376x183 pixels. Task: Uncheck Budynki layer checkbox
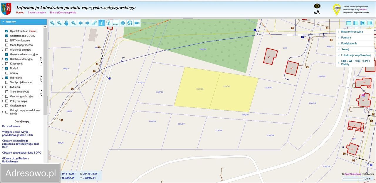coord(7,68)
